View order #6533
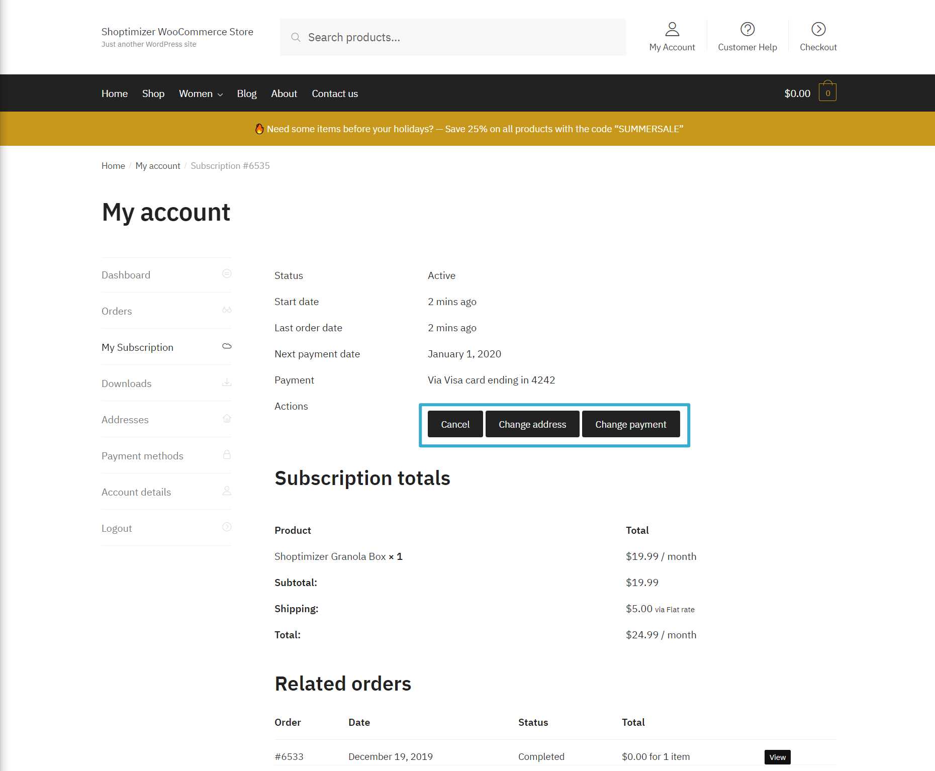Viewport: 935px width, 771px height. point(777,757)
